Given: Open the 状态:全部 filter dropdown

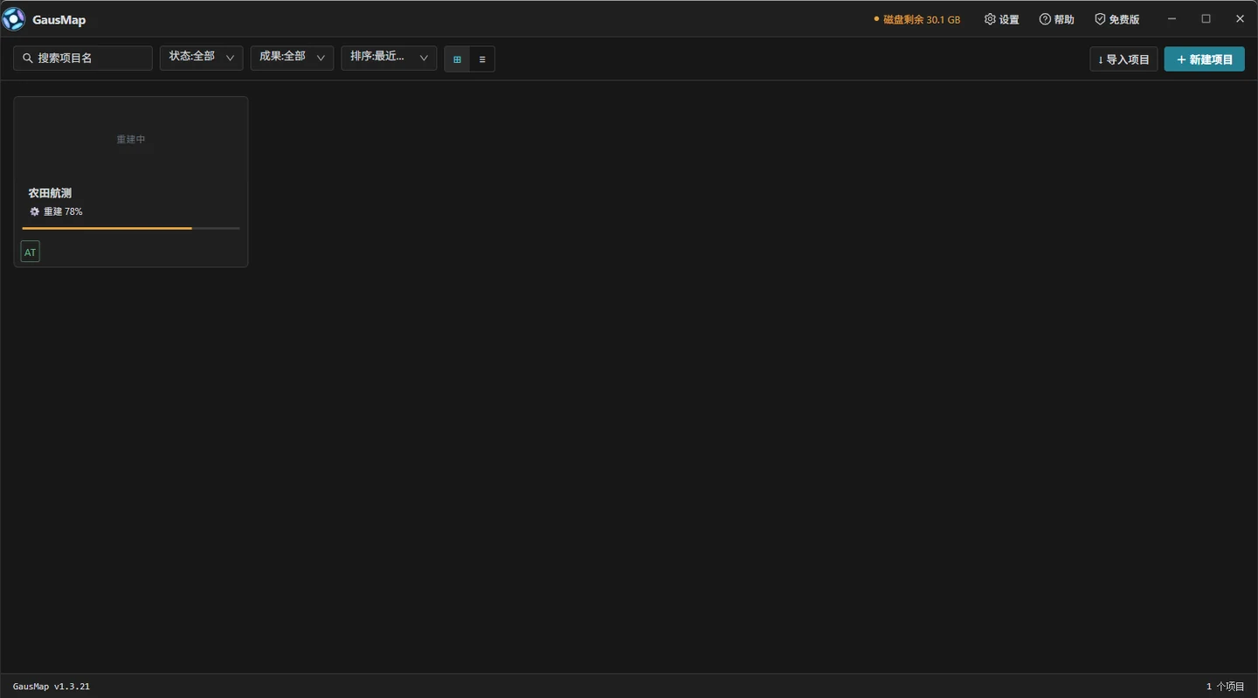Looking at the screenshot, I should [201, 58].
